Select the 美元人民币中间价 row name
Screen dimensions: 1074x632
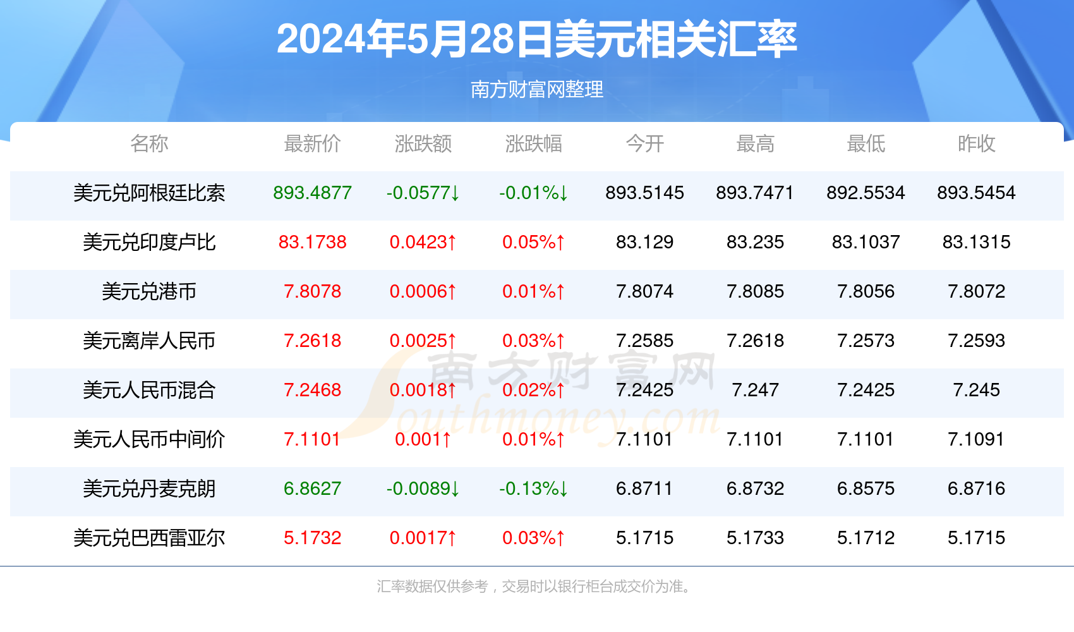point(149,439)
